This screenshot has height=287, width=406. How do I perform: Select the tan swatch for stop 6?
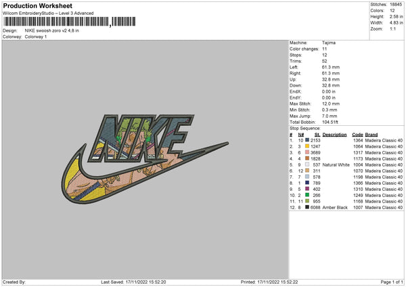click(x=307, y=171)
